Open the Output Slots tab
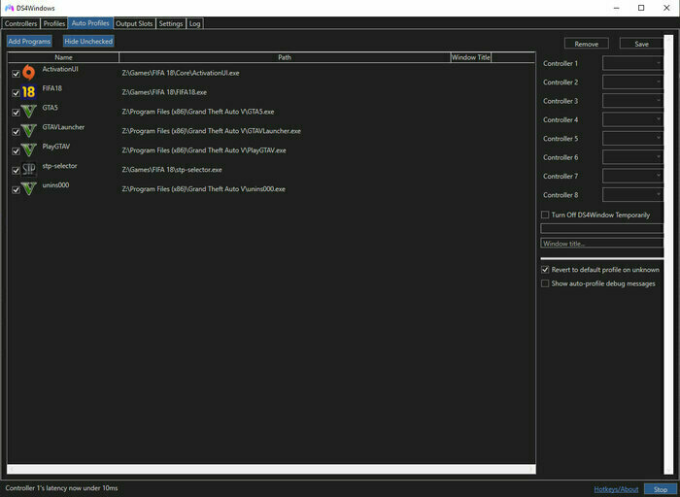This screenshot has width=680, height=497. point(134,23)
